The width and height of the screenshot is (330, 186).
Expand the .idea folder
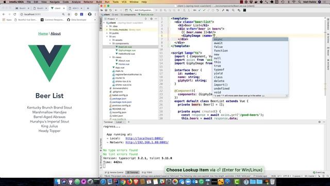point(107,26)
